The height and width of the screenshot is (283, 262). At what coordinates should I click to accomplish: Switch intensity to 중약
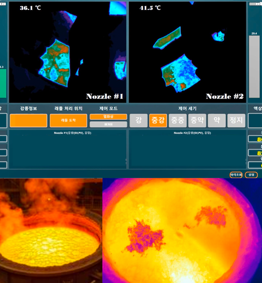click(197, 121)
